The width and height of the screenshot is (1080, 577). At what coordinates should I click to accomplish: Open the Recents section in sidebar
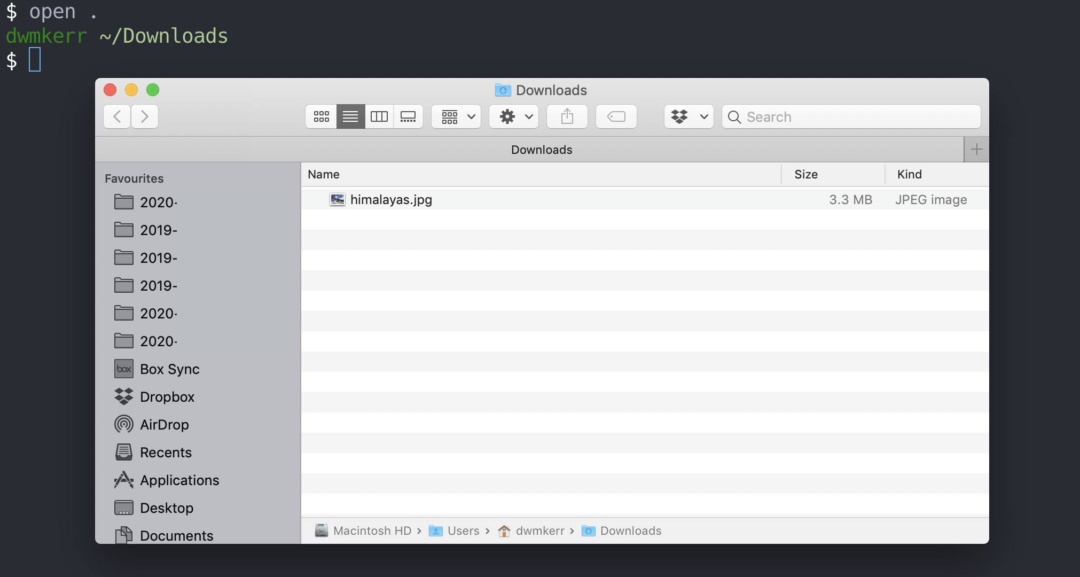[166, 452]
